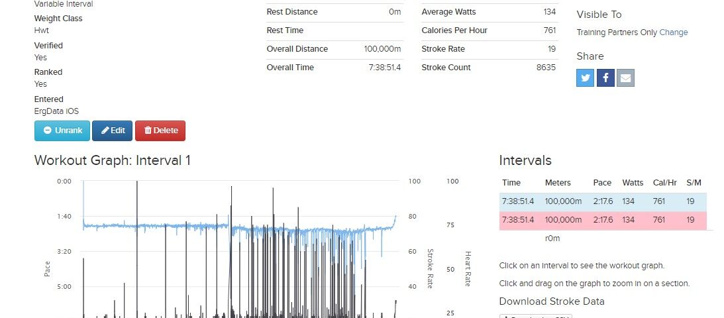Select the pink highlighted interval row
724x318 pixels.
(605, 220)
